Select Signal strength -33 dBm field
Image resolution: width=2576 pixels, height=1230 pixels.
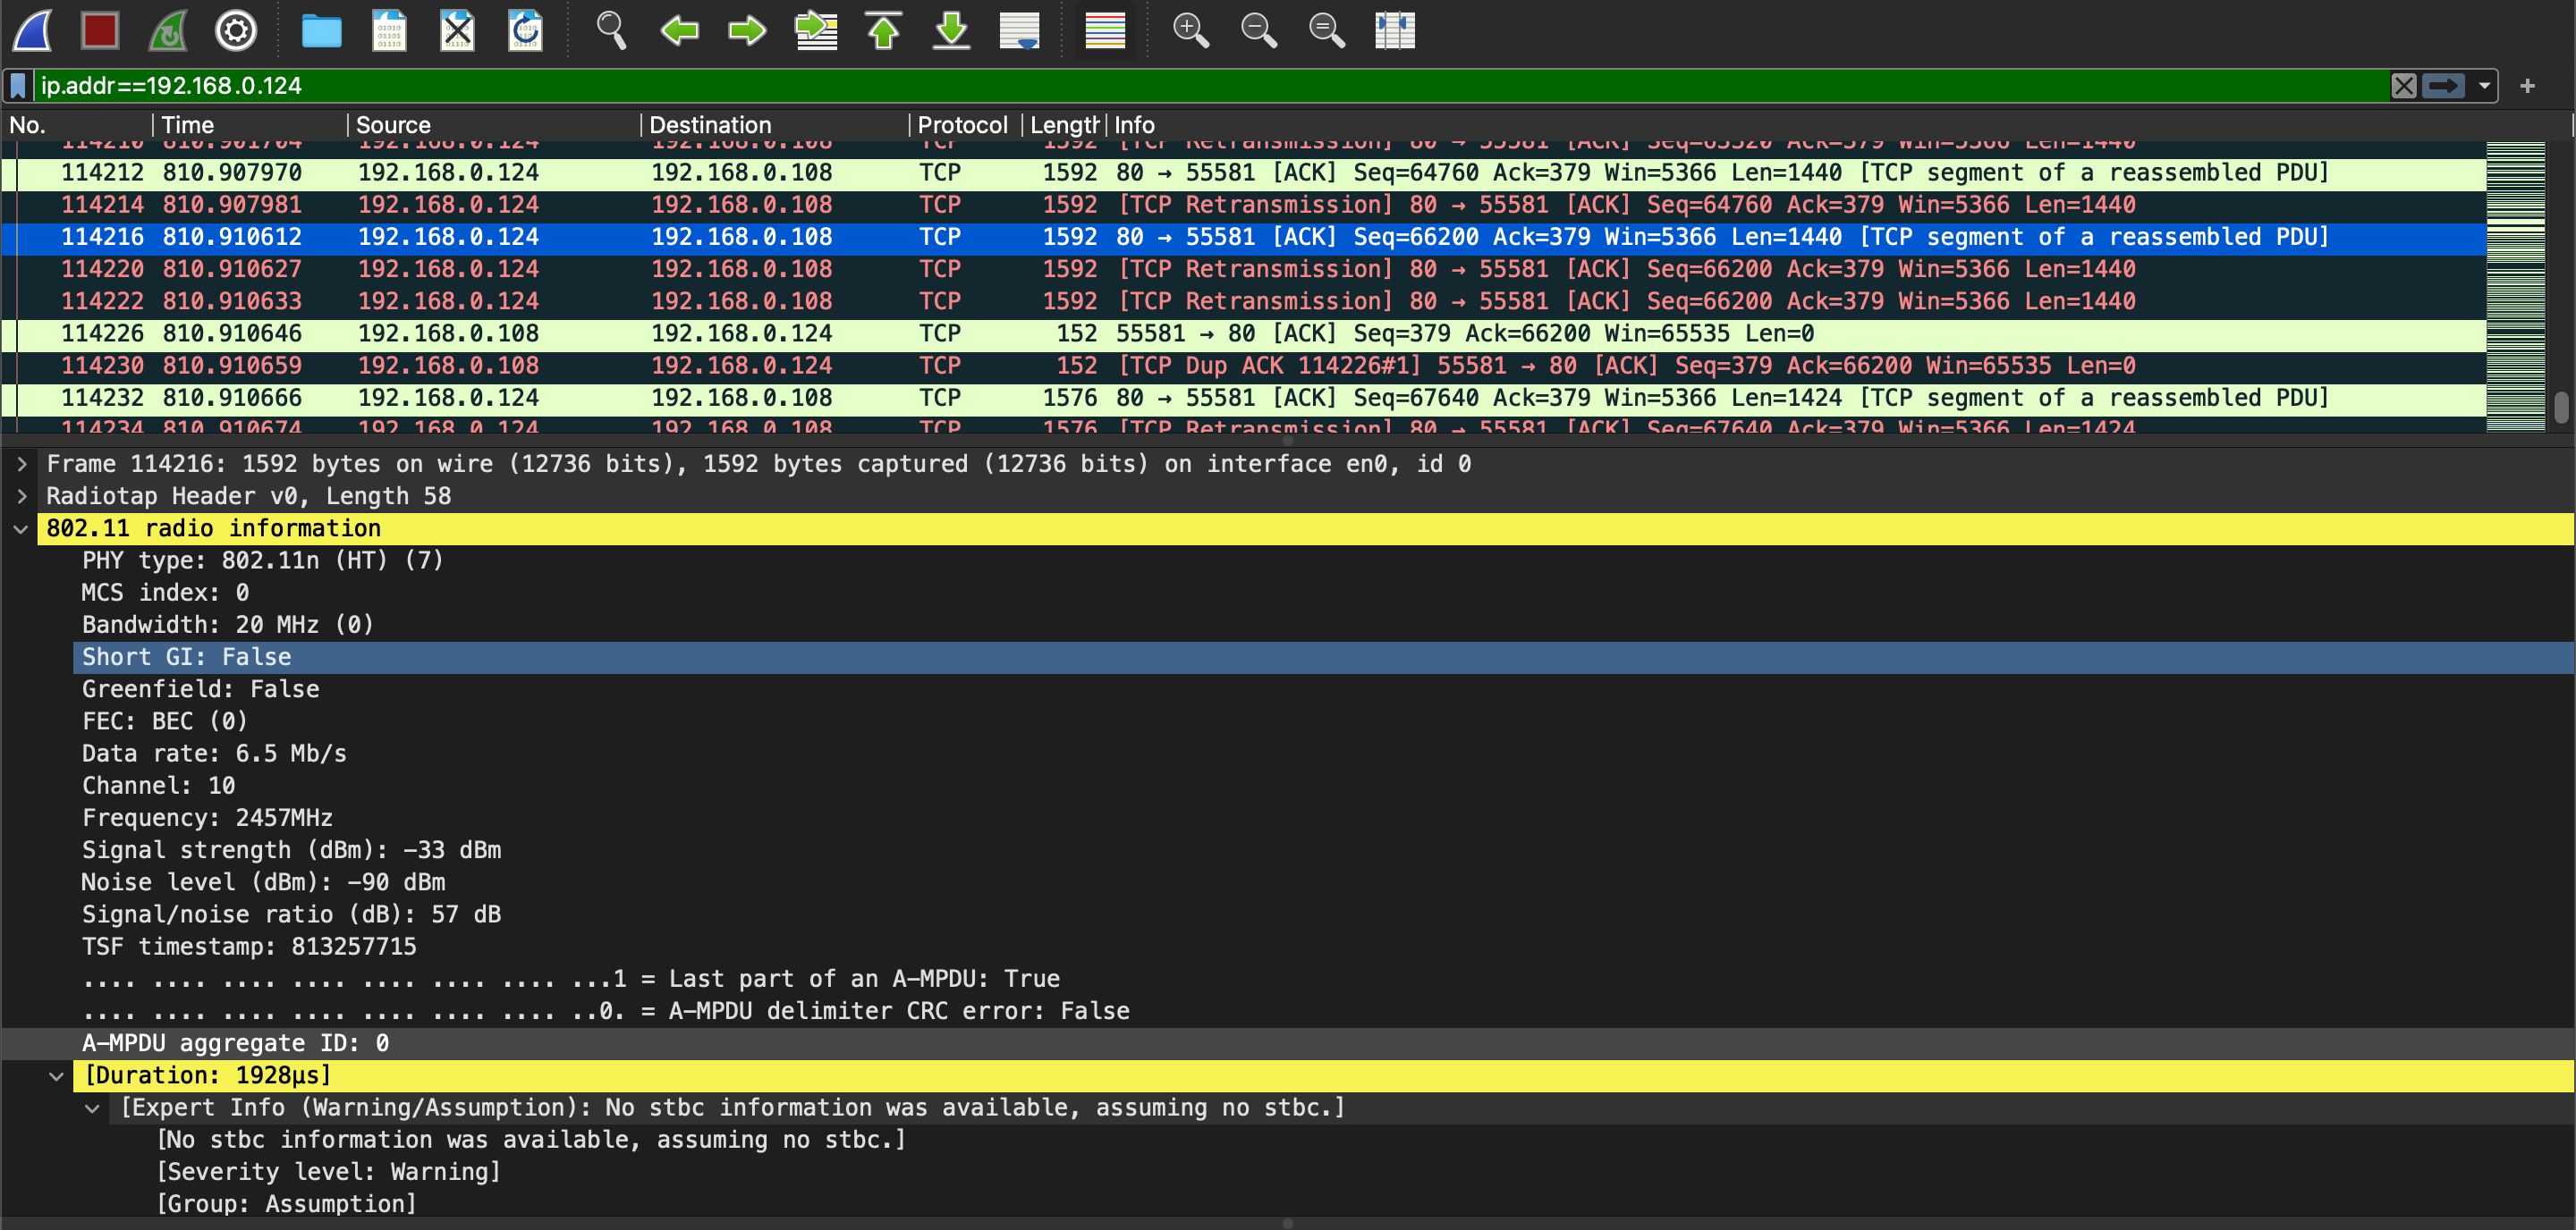[x=1323, y=850]
